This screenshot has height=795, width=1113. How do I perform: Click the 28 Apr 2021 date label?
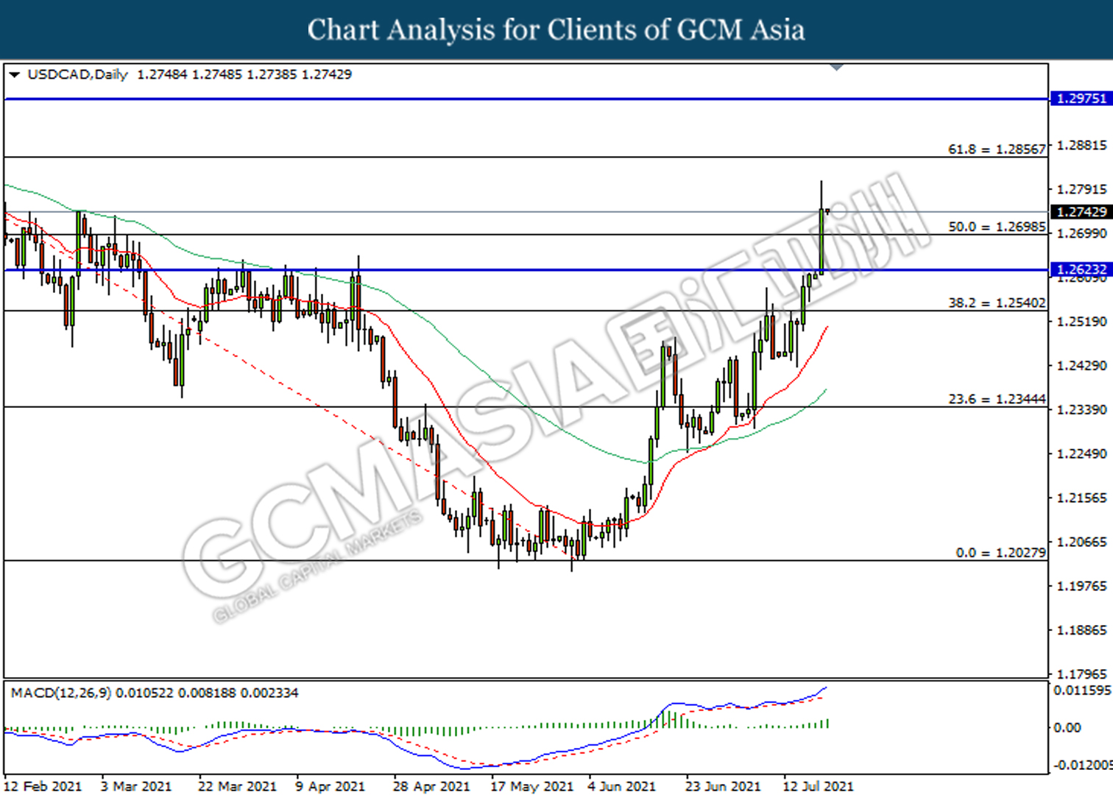coord(431,786)
